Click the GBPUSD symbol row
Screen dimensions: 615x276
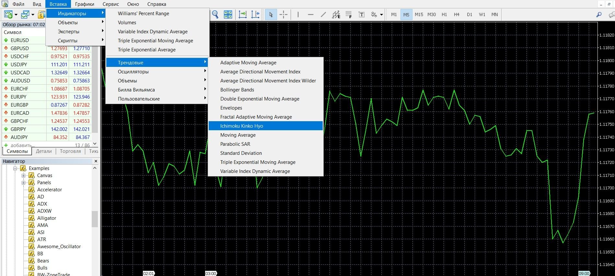click(46, 48)
